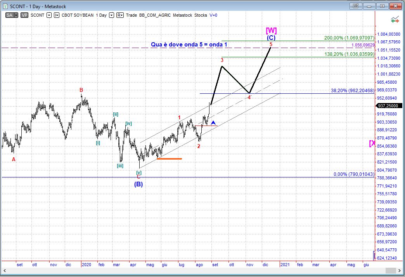
Task: Click the horizontal scrollbar thumb
Action: click(391, 270)
